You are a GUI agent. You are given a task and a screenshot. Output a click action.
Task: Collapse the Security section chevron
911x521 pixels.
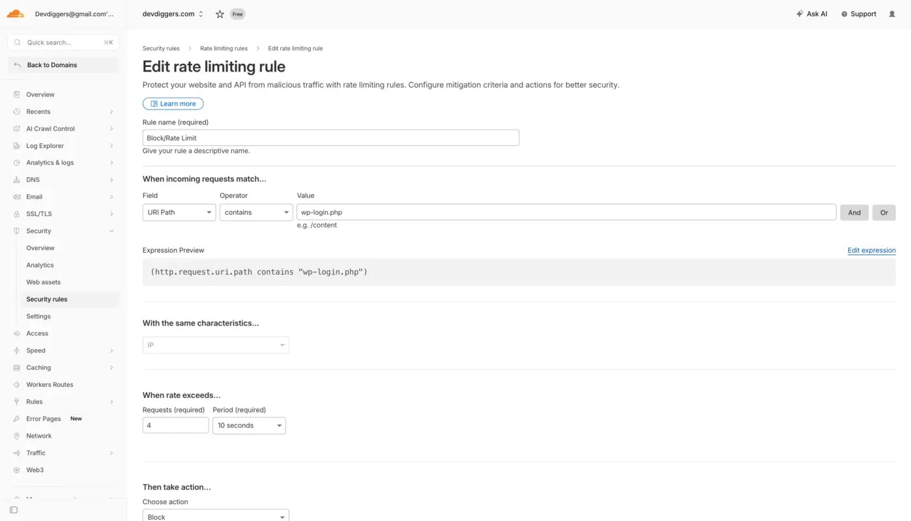(x=111, y=231)
